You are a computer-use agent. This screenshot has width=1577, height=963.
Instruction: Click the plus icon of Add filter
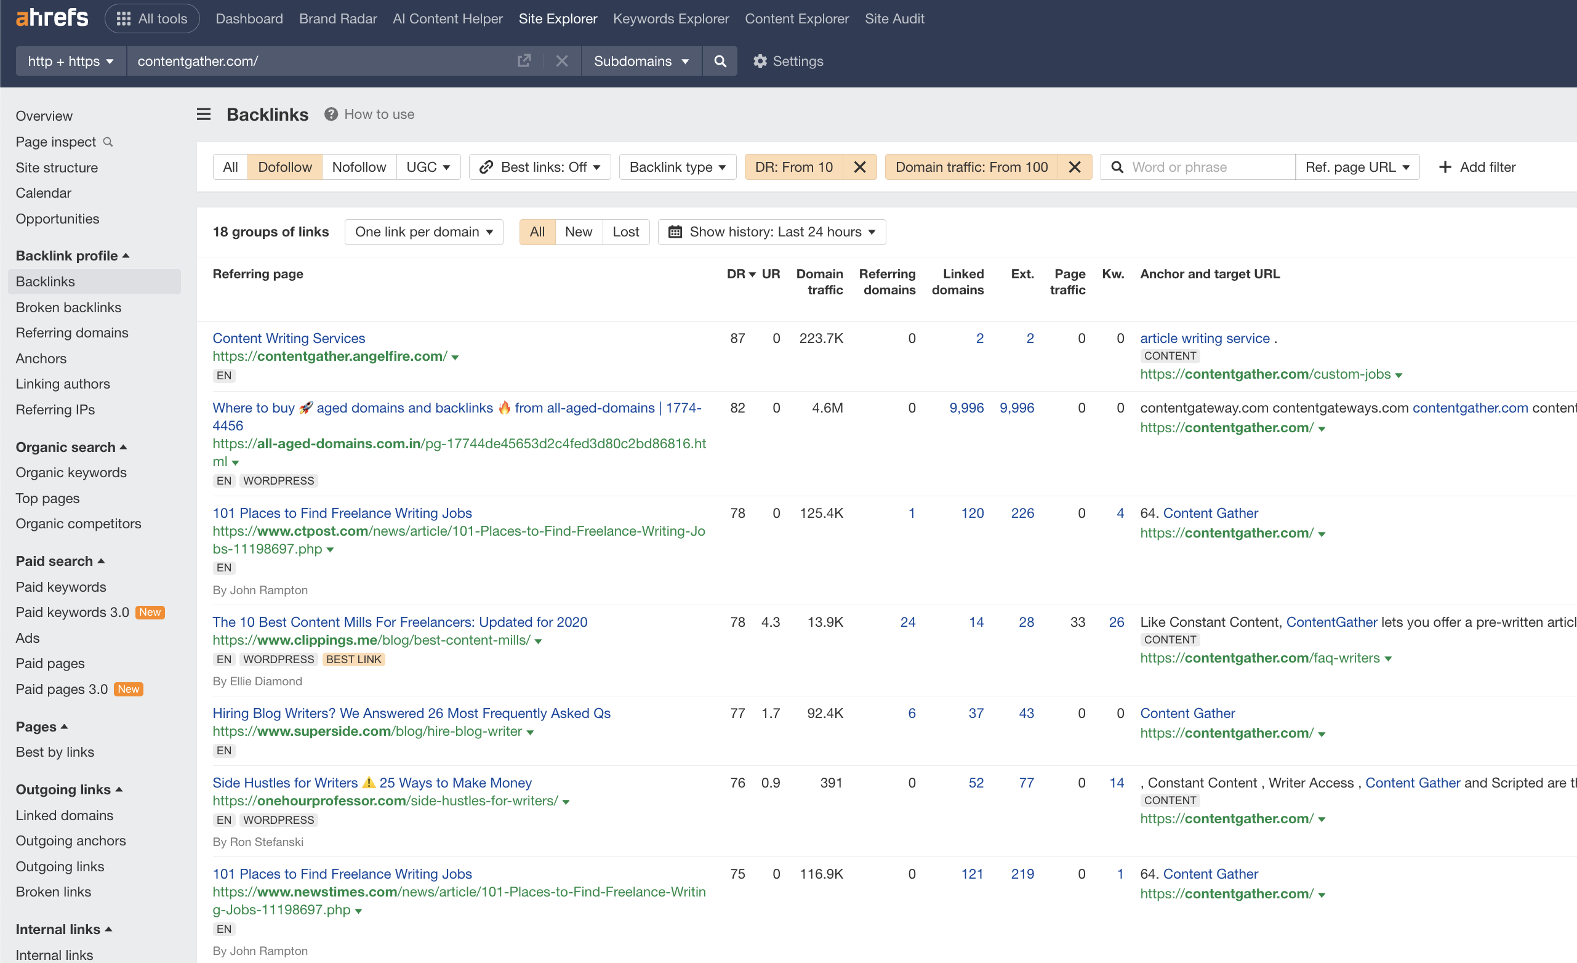(1445, 167)
